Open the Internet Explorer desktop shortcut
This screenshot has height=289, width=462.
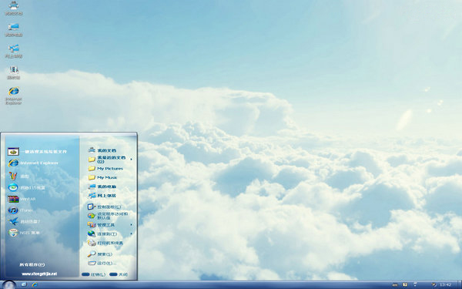coord(14,96)
